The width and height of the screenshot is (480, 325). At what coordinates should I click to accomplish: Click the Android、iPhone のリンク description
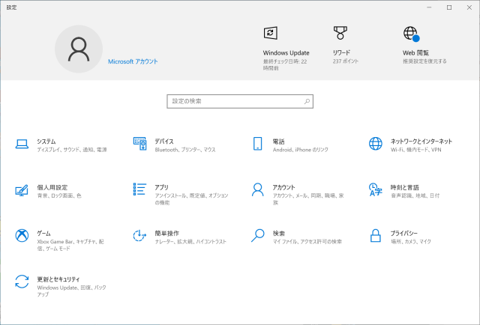[x=301, y=150]
